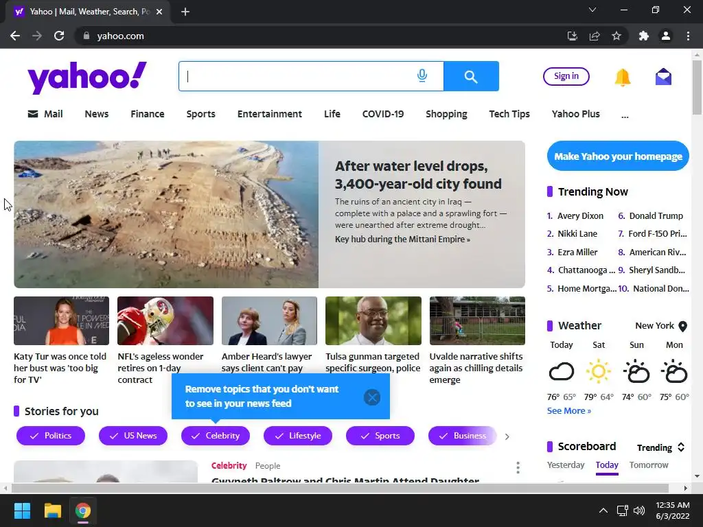Toggle the Celebrity topic chip

pos(216,436)
